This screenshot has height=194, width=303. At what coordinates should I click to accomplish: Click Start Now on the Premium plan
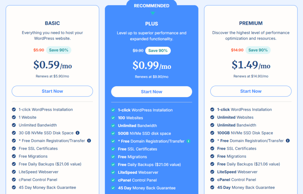point(251,91)
